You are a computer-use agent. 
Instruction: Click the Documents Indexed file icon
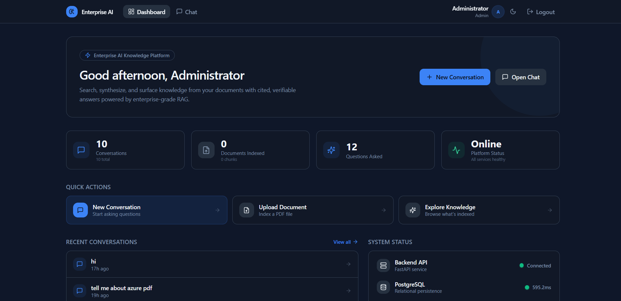206,150
